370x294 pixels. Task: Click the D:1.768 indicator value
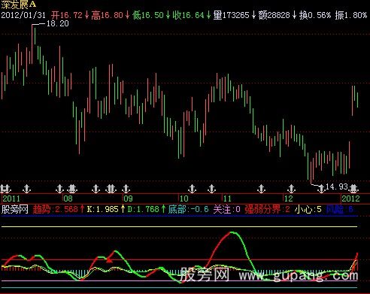tap(144, 209)
